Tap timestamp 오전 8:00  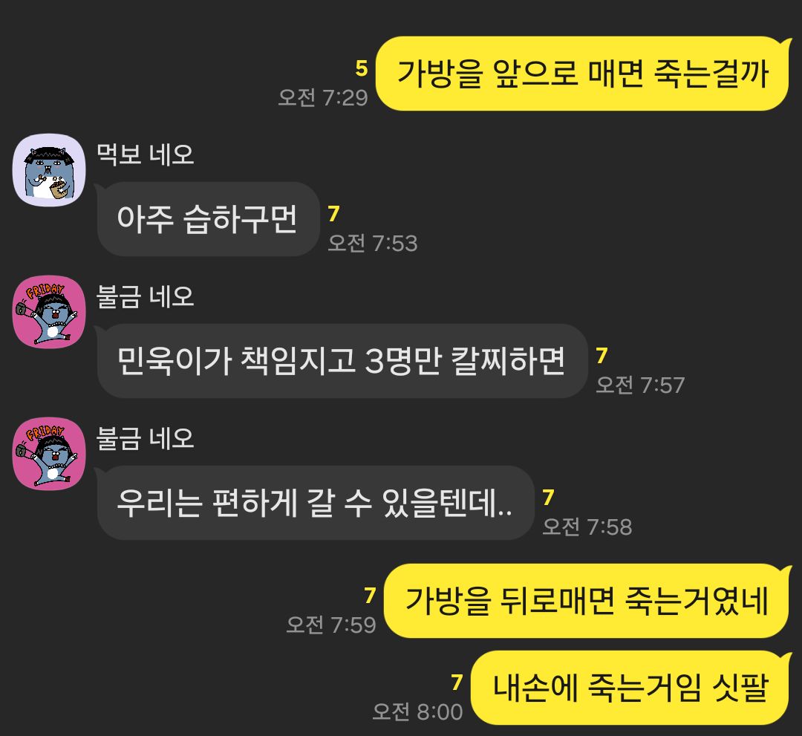(417, 711)
